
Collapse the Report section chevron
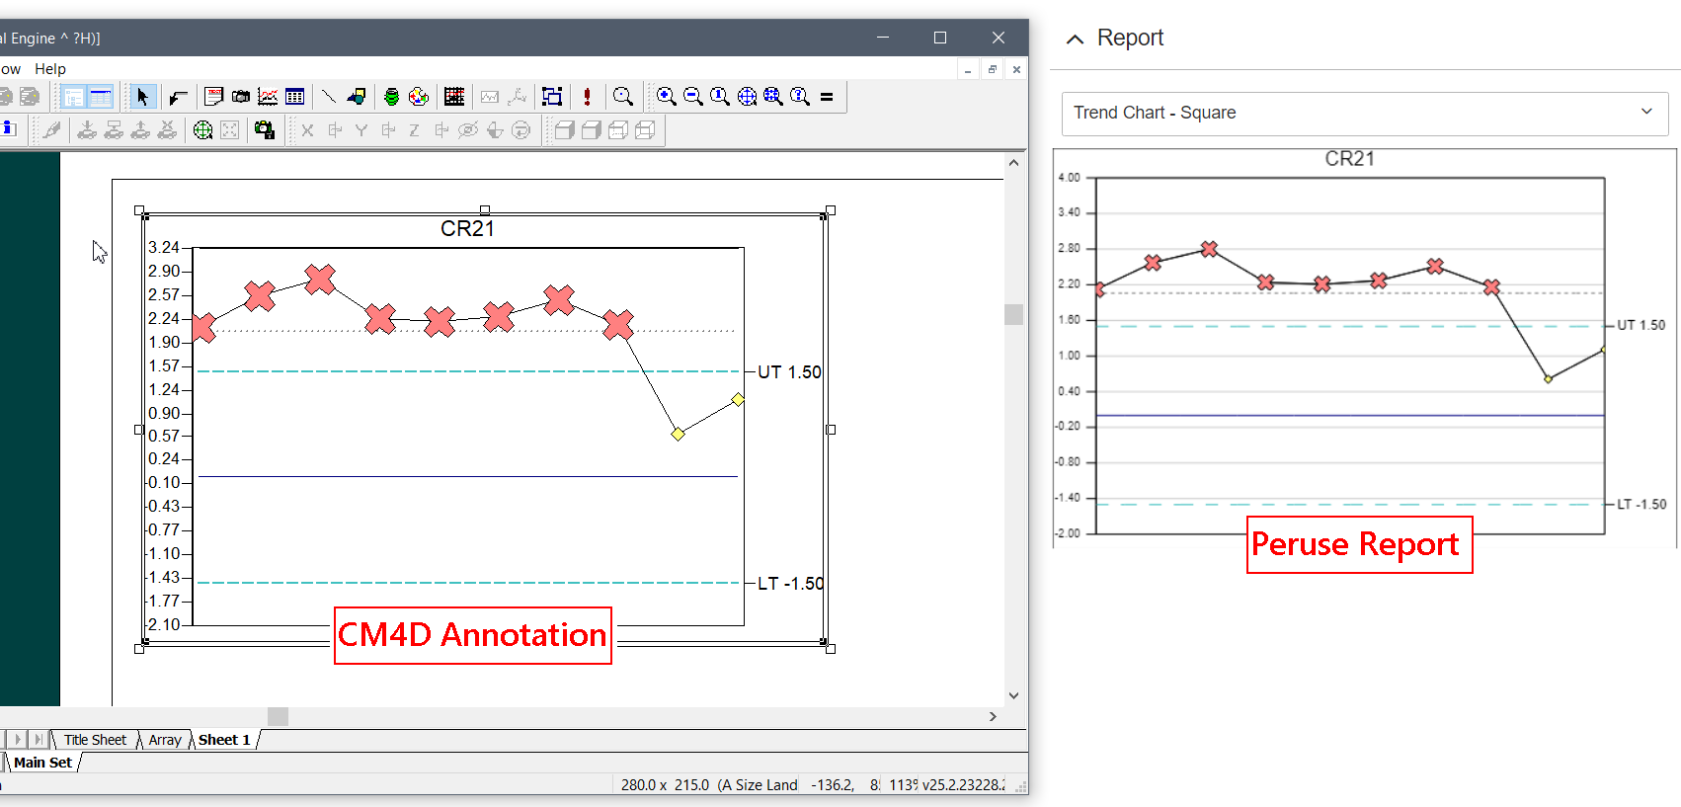tap(1076, 40)
